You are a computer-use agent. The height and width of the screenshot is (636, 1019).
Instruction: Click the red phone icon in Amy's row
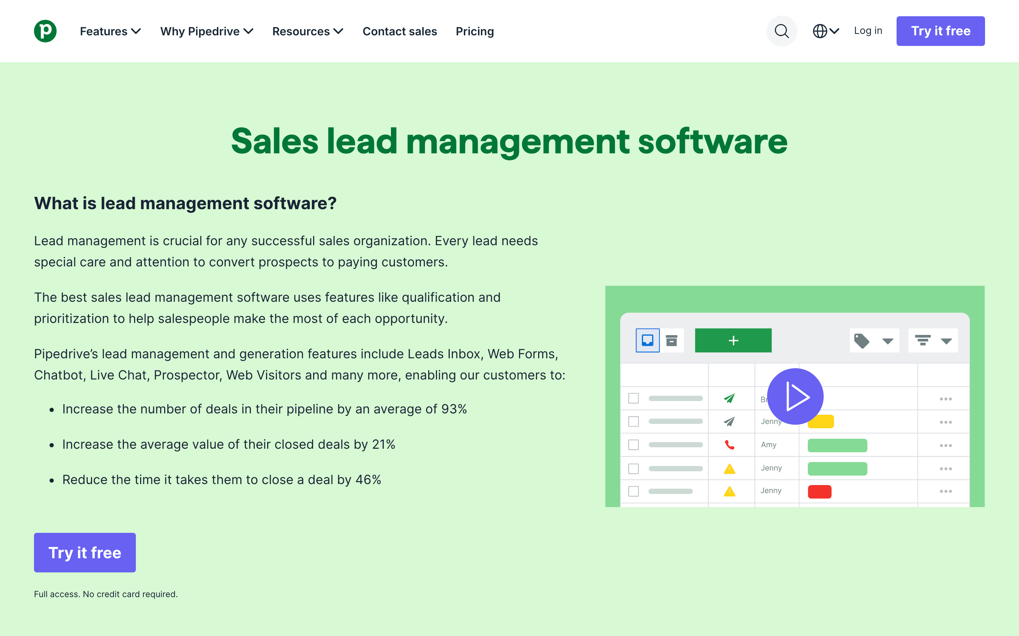coord(729,444)
